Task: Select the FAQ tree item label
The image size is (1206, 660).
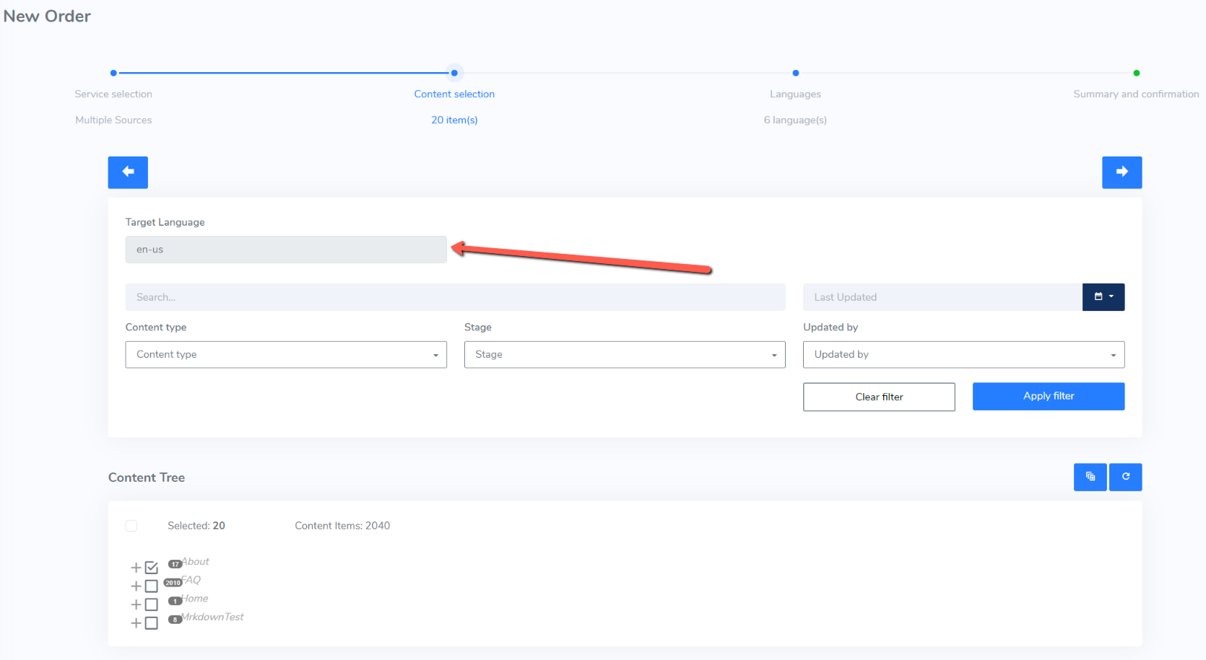Action: tap(191, 580)
